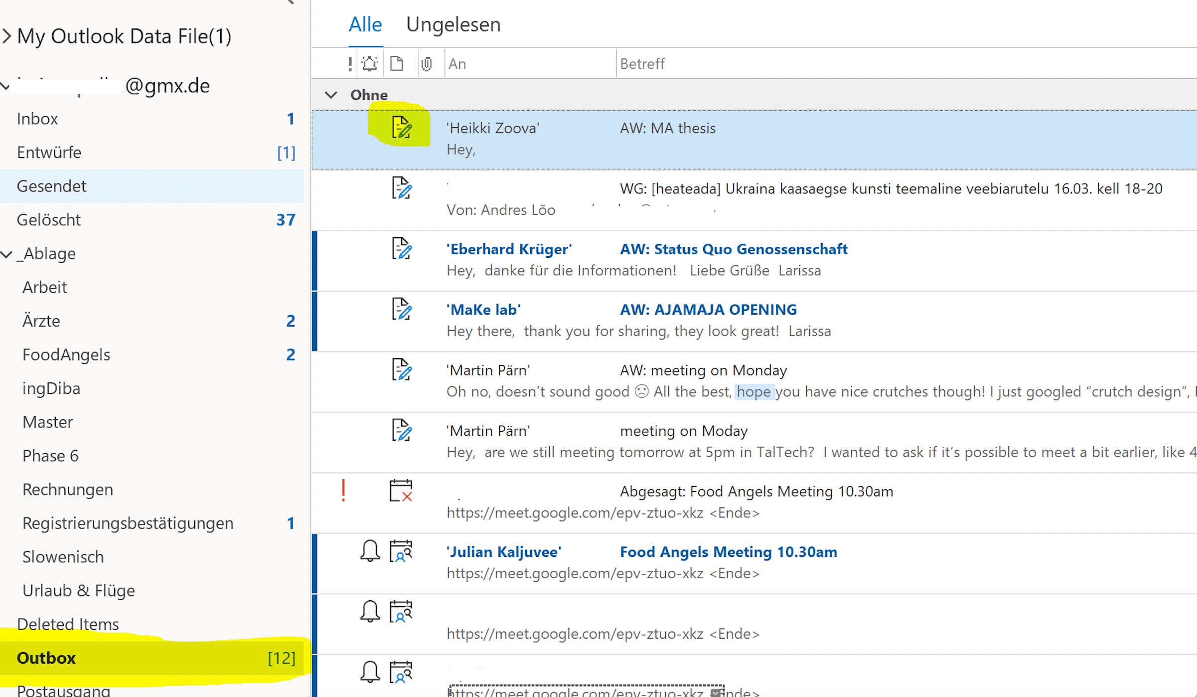
Task: Switch to the Ungelesen tab
Action: coord(453,23)
